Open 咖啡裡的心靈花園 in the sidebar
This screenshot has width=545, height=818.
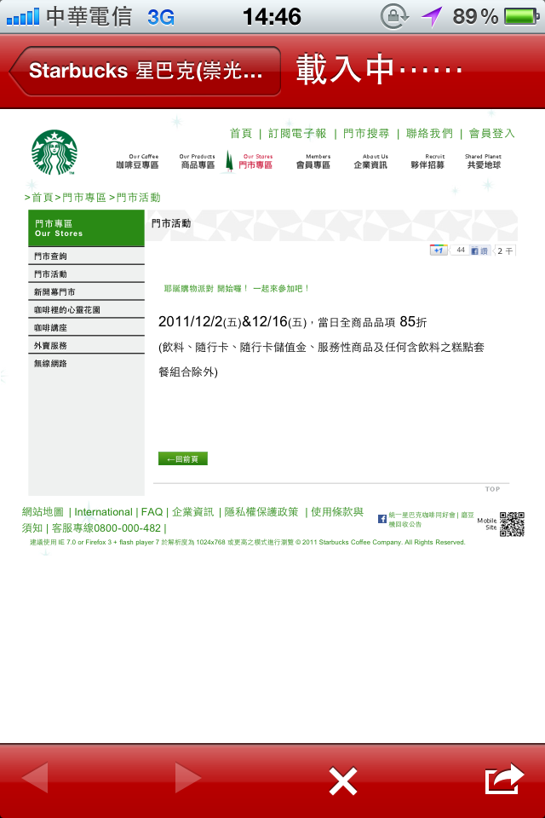tap(86, 310)
